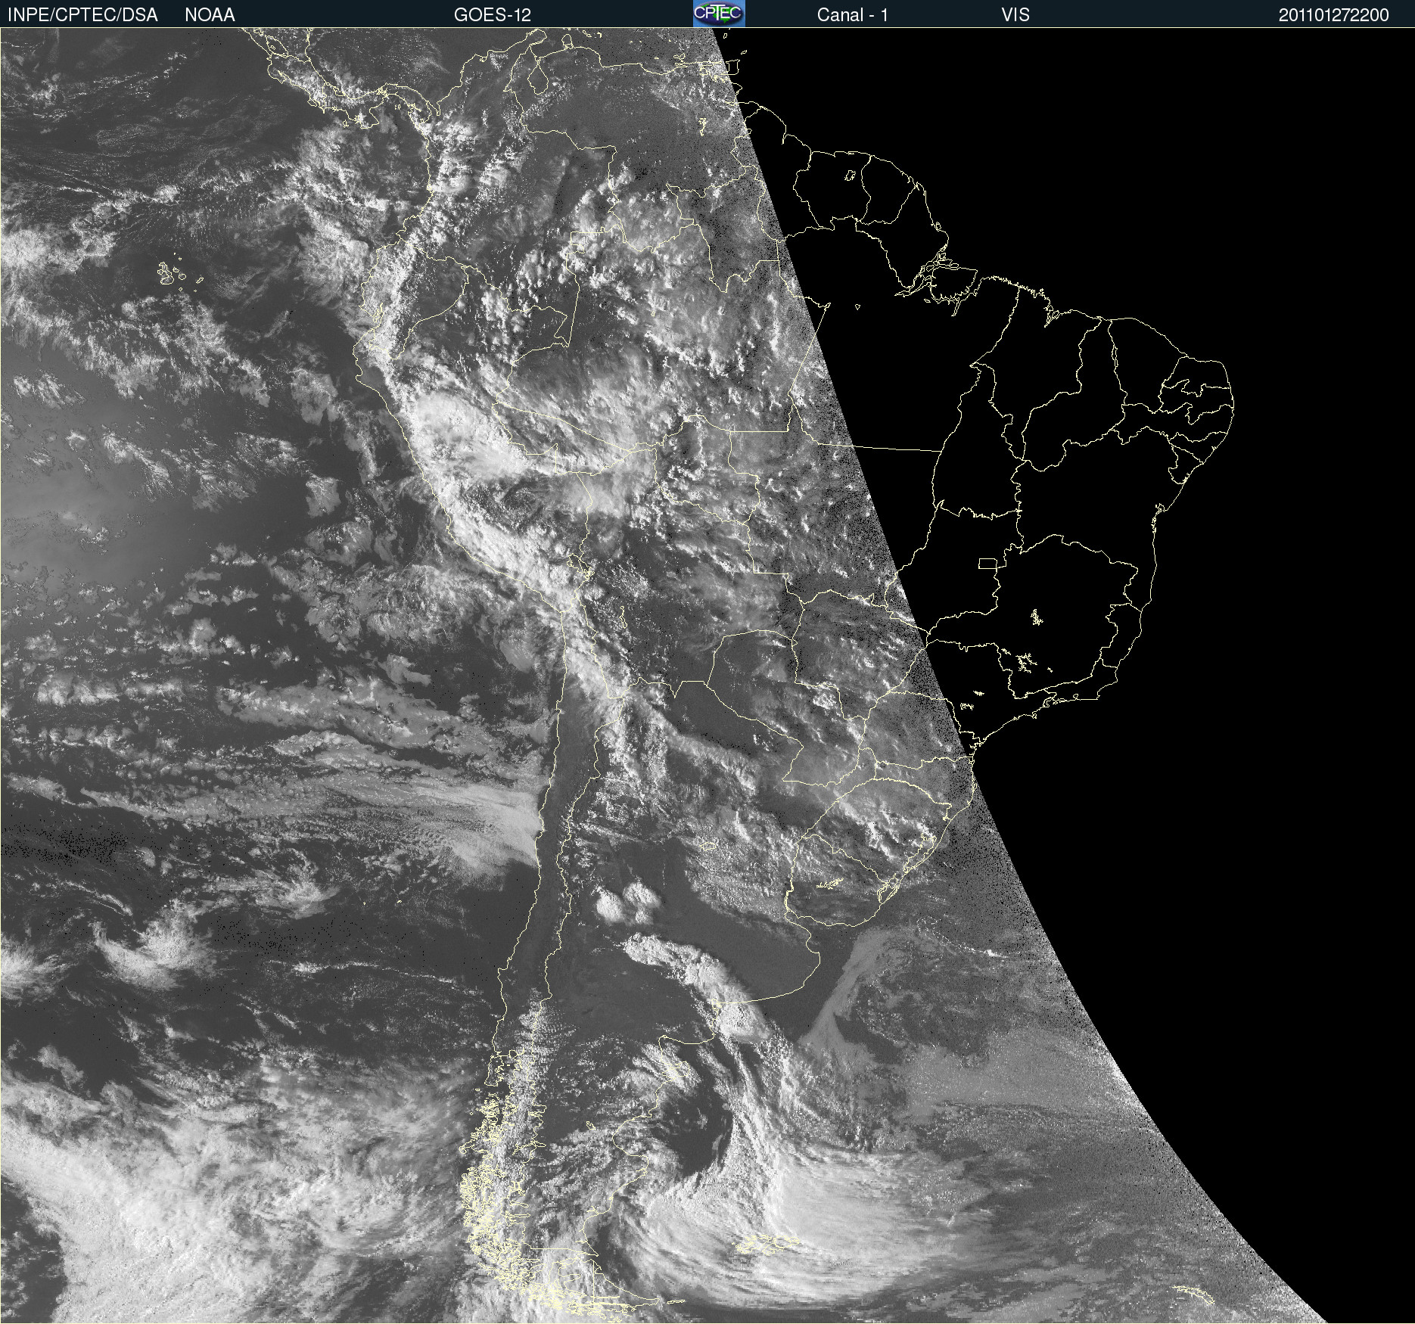The height and width of the screenshot is (1324, 1415).
Task: Click the satellite cloud image
Action: click(707, 676)
